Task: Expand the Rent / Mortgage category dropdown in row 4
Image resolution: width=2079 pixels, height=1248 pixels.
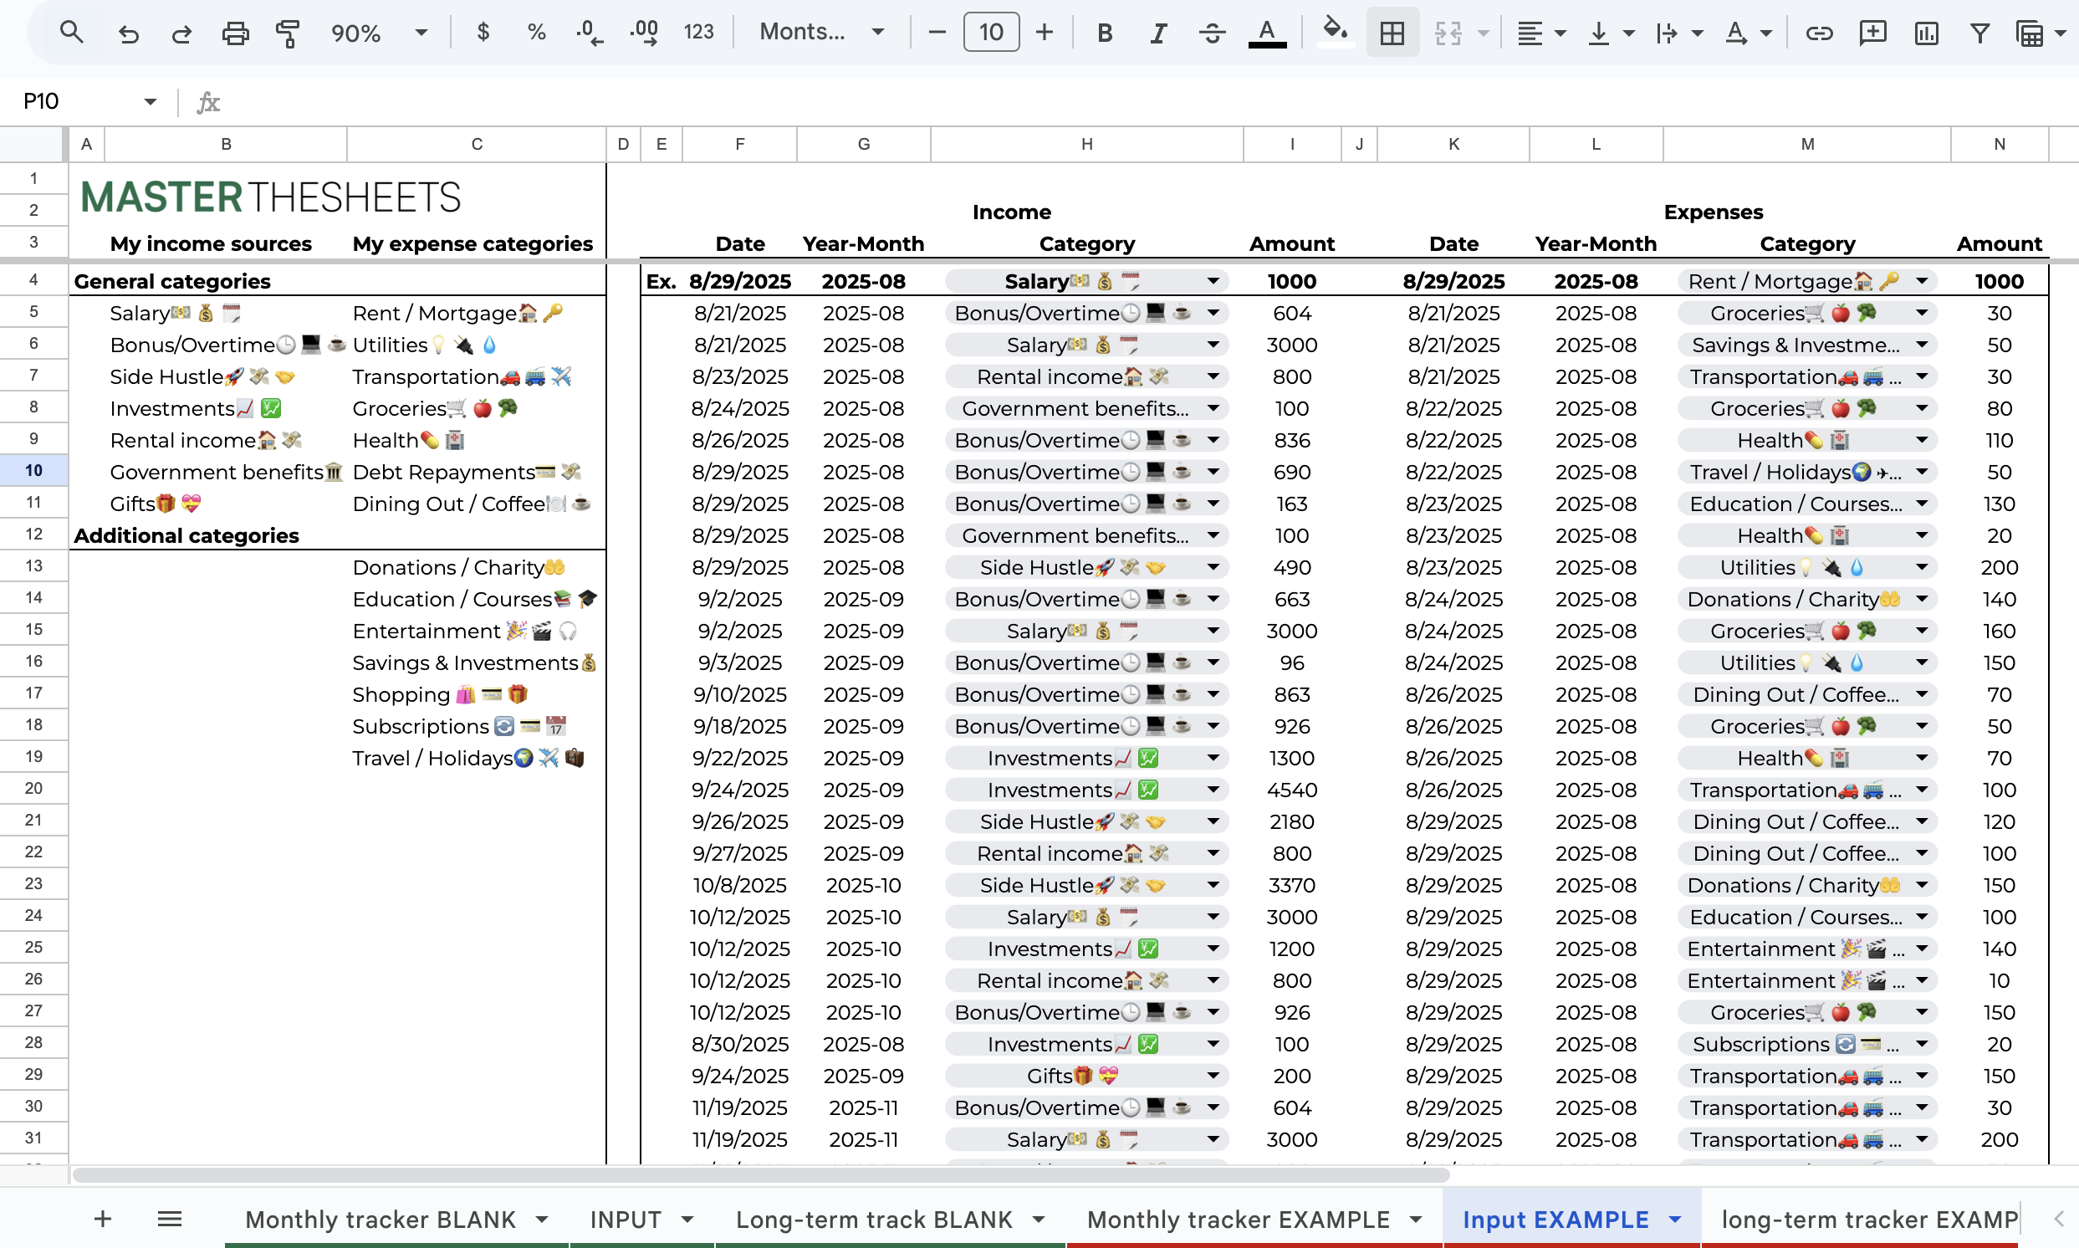Action: coord(1922,281)
